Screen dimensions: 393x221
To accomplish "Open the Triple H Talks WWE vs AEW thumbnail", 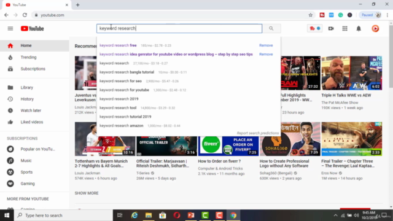I will click(x=352, y=73).
